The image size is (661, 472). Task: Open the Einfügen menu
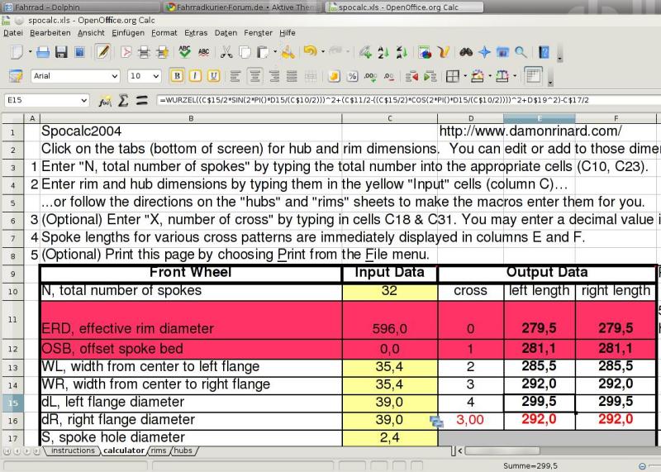point(128,33)
